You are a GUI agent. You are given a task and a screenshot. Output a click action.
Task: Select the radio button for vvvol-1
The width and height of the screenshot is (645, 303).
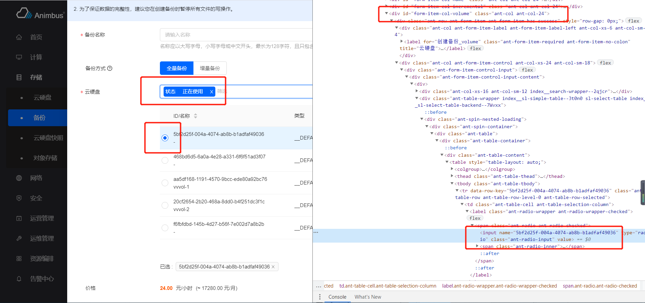click(x=165, y=183)
